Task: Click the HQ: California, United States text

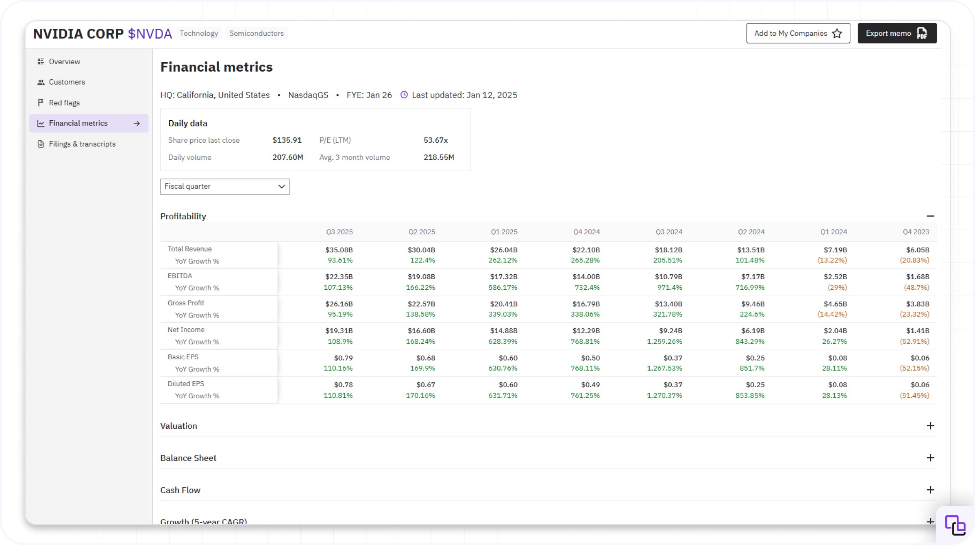Action: click(215, 95)
